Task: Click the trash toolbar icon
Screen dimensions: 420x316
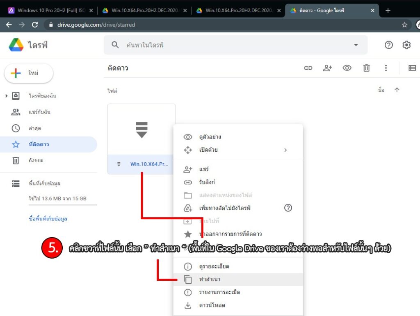Action: 366,68
